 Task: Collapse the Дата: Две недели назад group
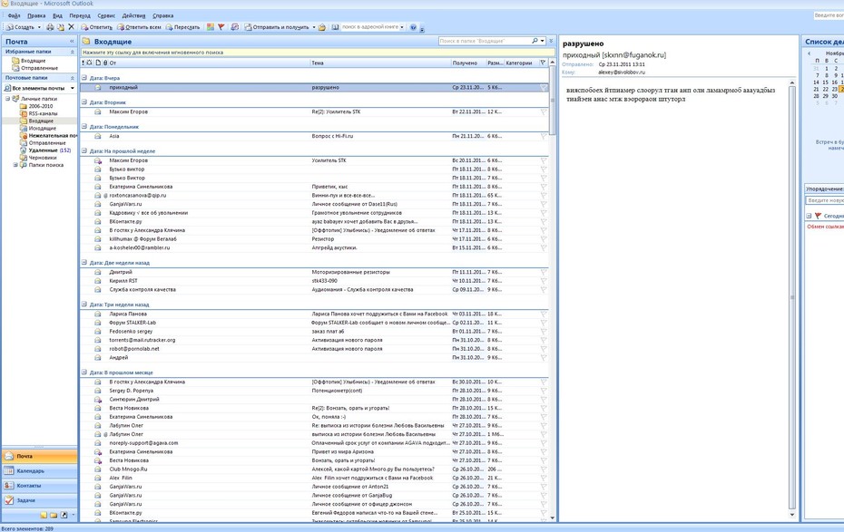click(84, 263)
